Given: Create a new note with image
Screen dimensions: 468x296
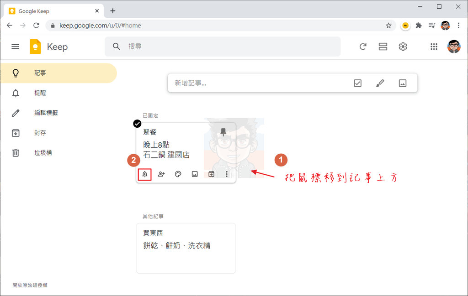Looking at the screenshot, I should 403,83.
